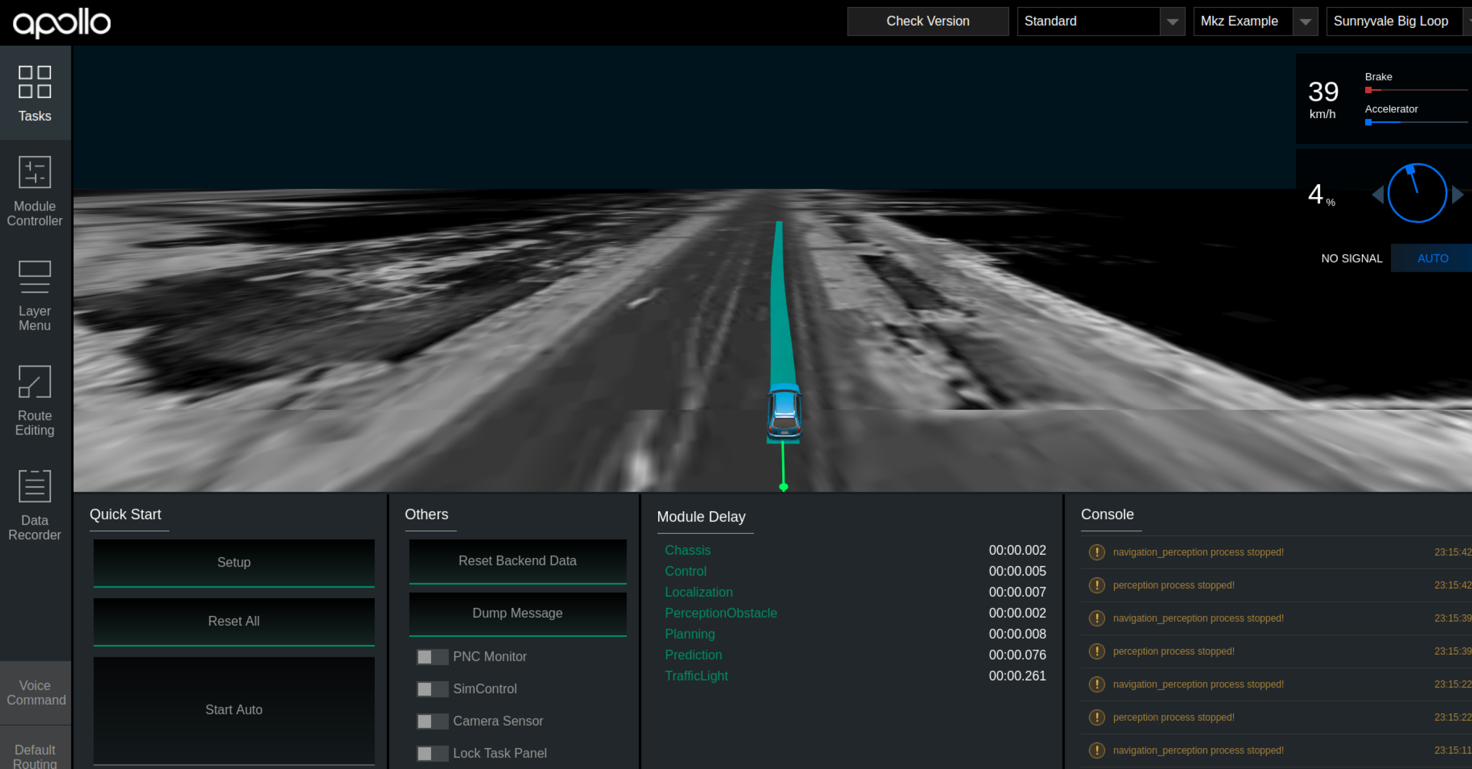1472x769 pixels.
Task: Open Default Routing
Action: (x=34, y=755)
